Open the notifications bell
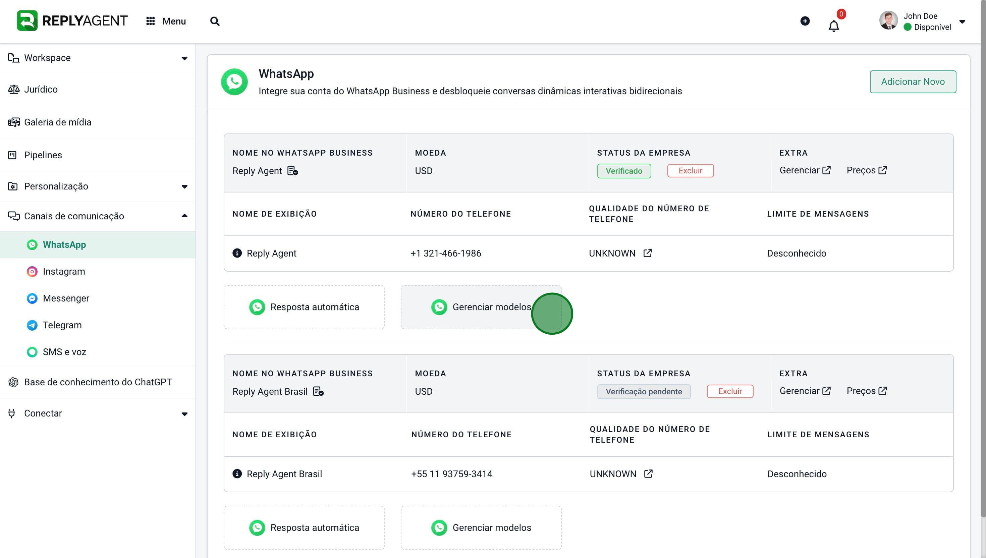986x558 pixels. tap(834, 26)
